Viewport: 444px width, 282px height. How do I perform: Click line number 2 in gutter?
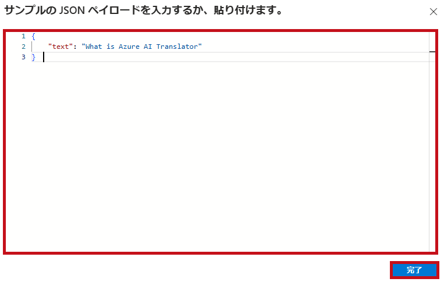[x=23, y=47]
